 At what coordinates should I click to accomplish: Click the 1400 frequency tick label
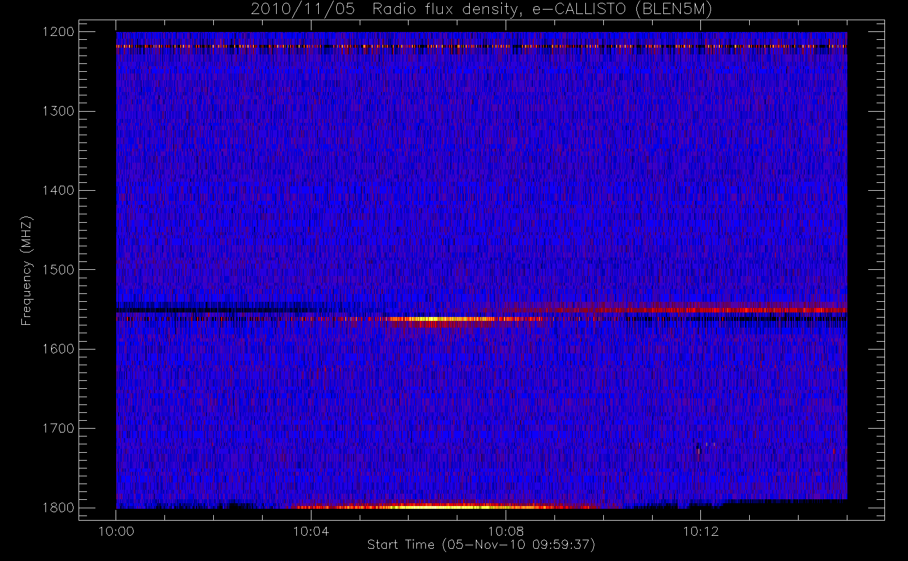(x=58, y=191)
